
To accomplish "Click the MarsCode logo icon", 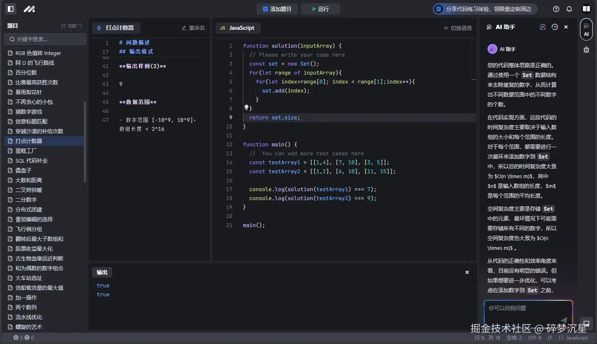I will coord(29,9).
